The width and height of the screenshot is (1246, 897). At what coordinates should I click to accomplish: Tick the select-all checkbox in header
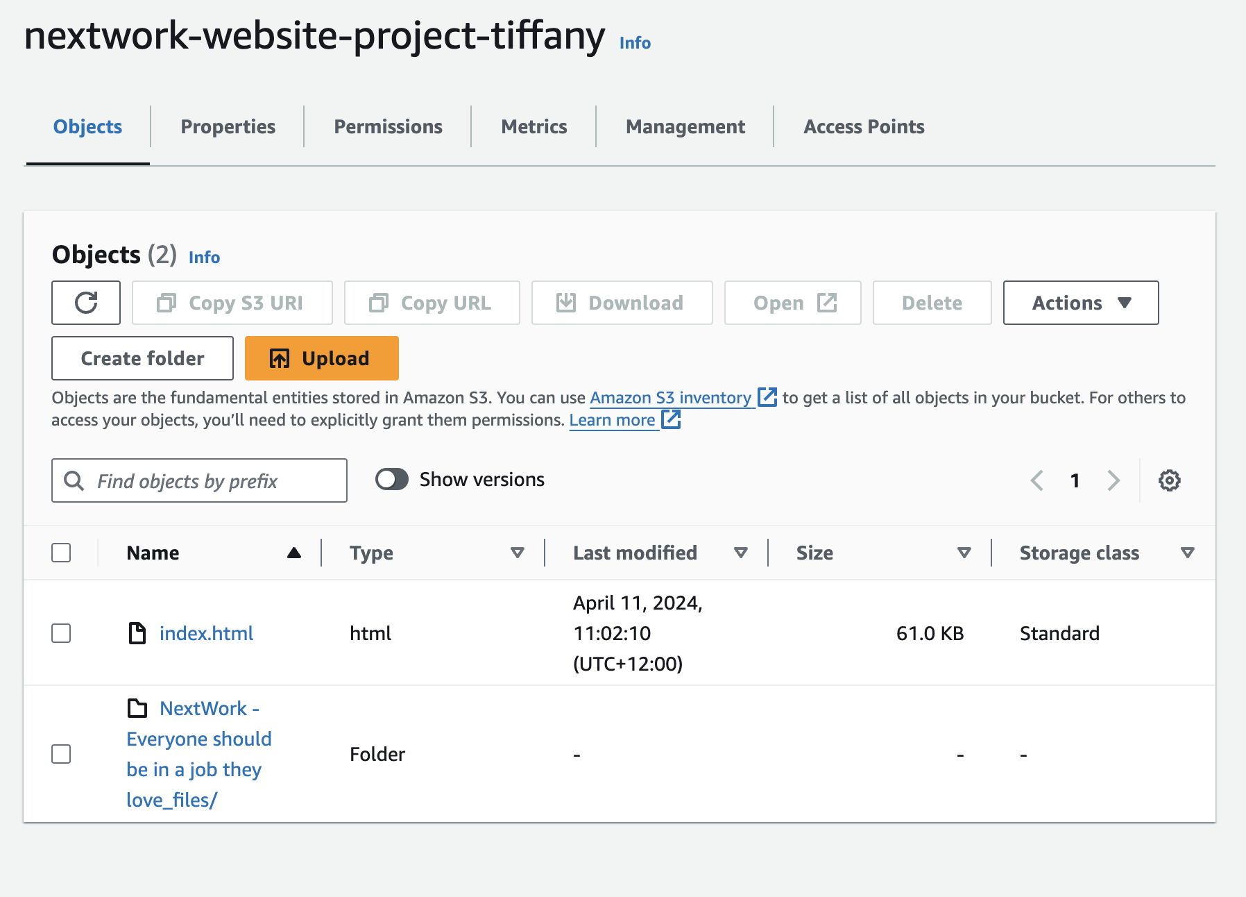[61, 553]
